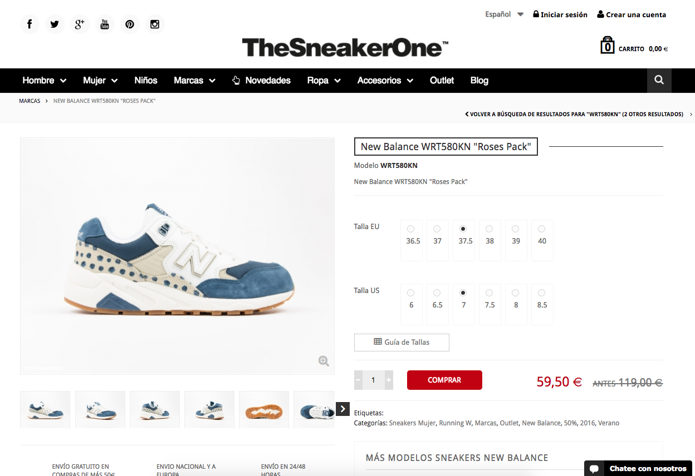695x476 pixels.
Task: Click the zoom magnifier on product image
Action: pos(324,361)
